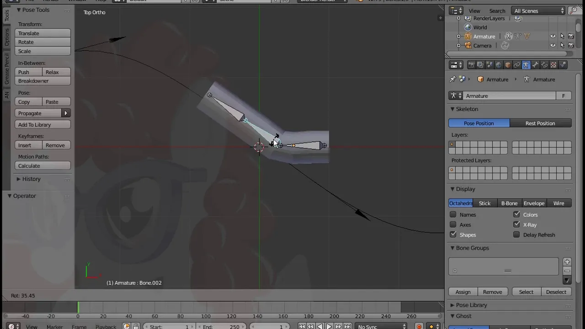585x329 pixels.
Task: Click the pin icon in properties breadcrumb
Action: (x=453, y=79)
